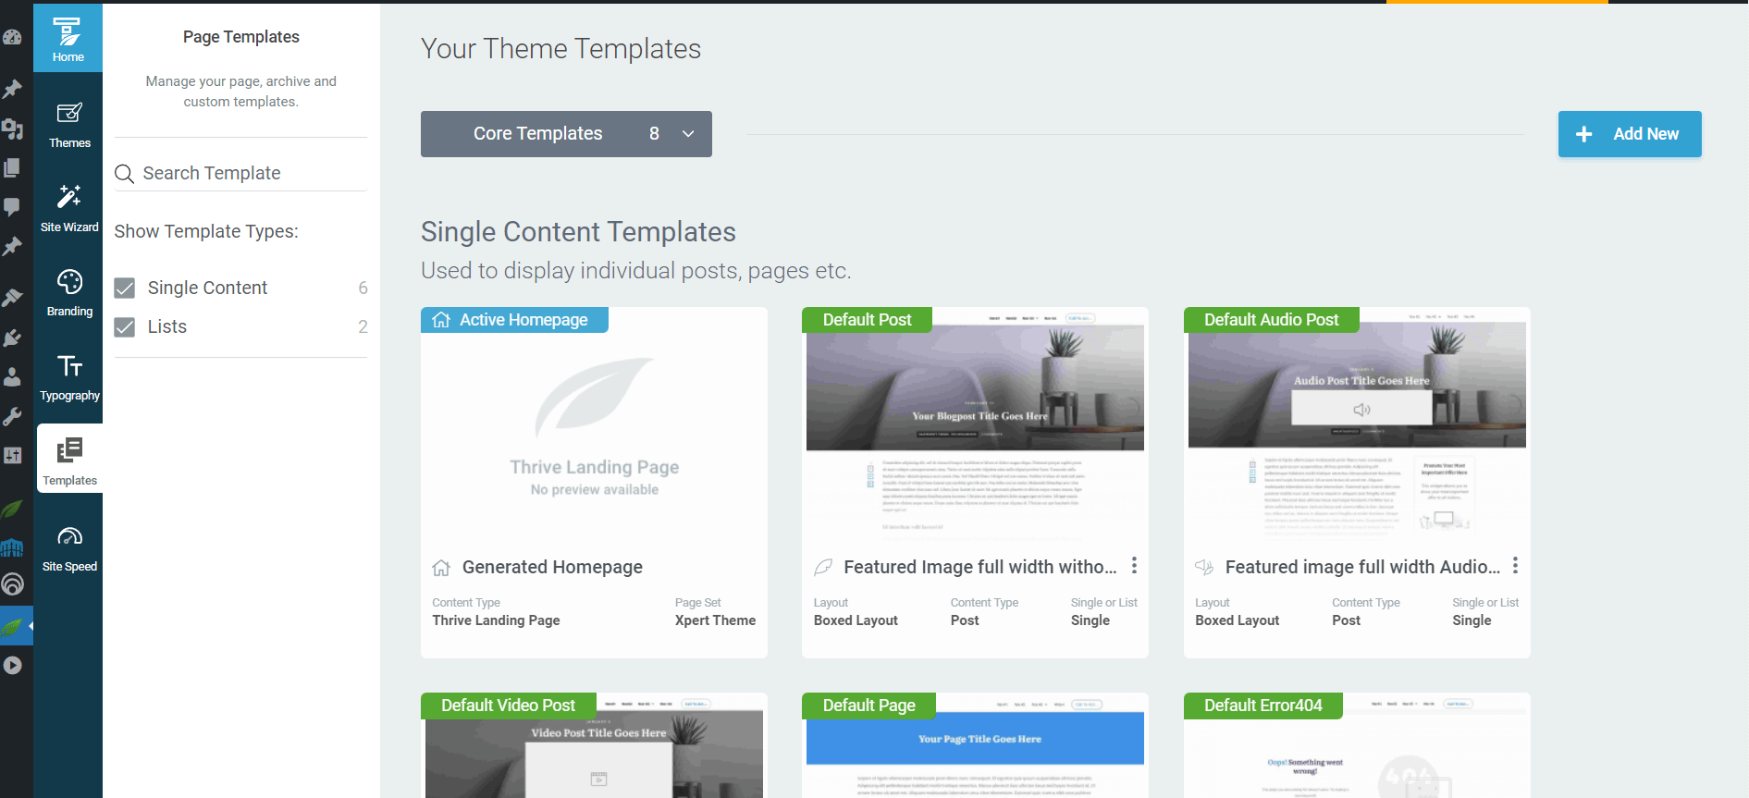Focus the Search Template field
Viewport: 1749px width, 798px height.
(x=240, y=173)
